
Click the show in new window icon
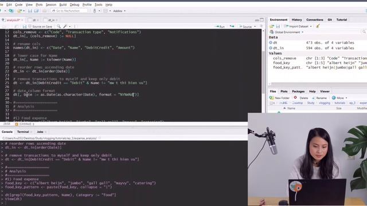click(x=17, y=27)
